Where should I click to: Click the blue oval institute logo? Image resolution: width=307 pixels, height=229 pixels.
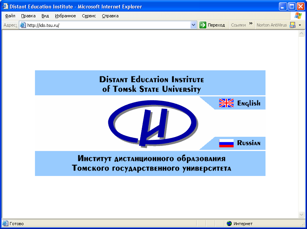pyautogui.click(x=153, y=123)
